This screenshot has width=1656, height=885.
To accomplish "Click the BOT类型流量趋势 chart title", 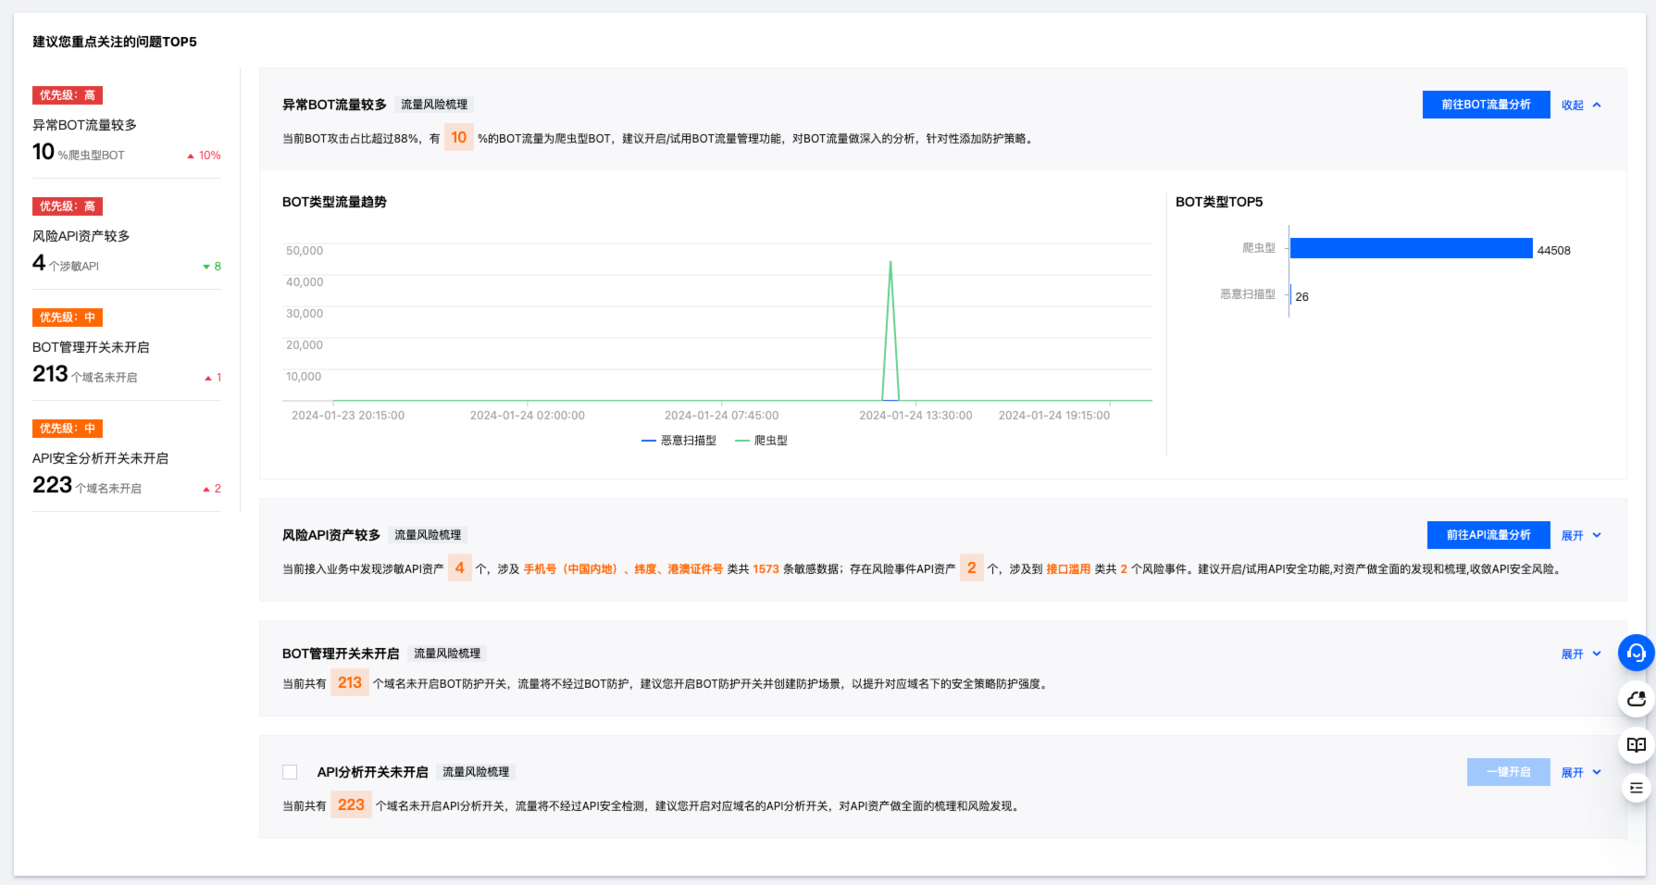I will 334,202.
